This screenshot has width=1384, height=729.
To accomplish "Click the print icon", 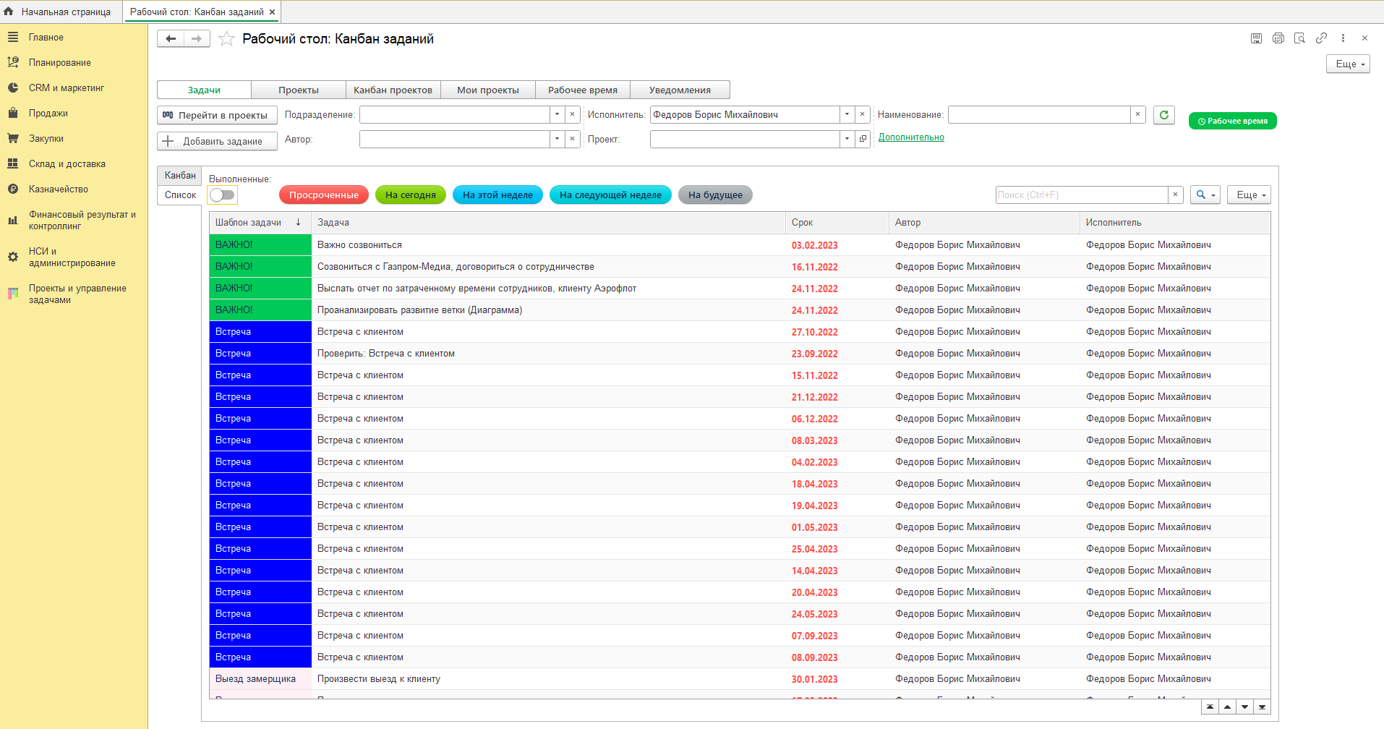I will click(x=1278, y=38).
